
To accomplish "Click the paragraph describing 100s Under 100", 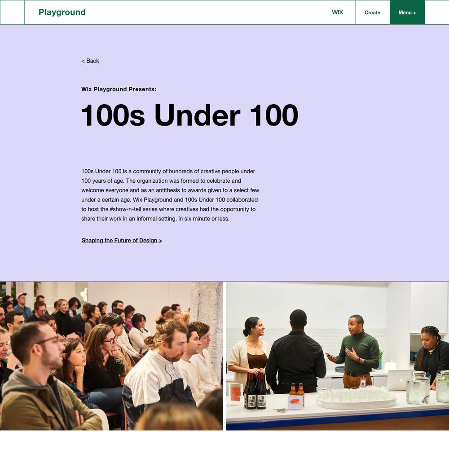I will coord(170,195).
